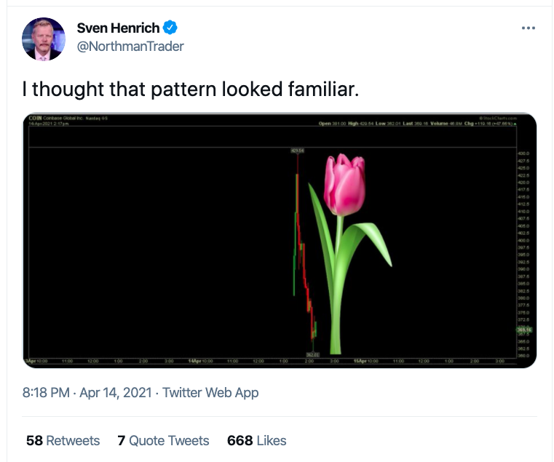Viewport: 554px width, 462px height.
Task: Open the @NorthmanTrader handle link
Action: click(x=130, y=46)
